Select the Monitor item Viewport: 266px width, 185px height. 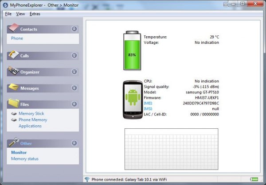19,153
